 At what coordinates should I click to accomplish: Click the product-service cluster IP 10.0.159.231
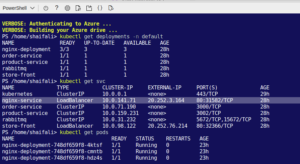point(120,113)
